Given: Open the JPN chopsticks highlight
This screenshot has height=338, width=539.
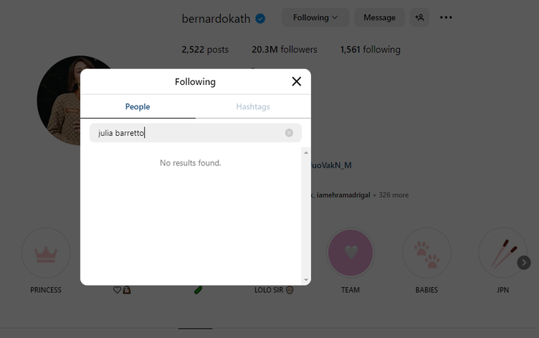Looking at the screenshot, I should 501,253.
